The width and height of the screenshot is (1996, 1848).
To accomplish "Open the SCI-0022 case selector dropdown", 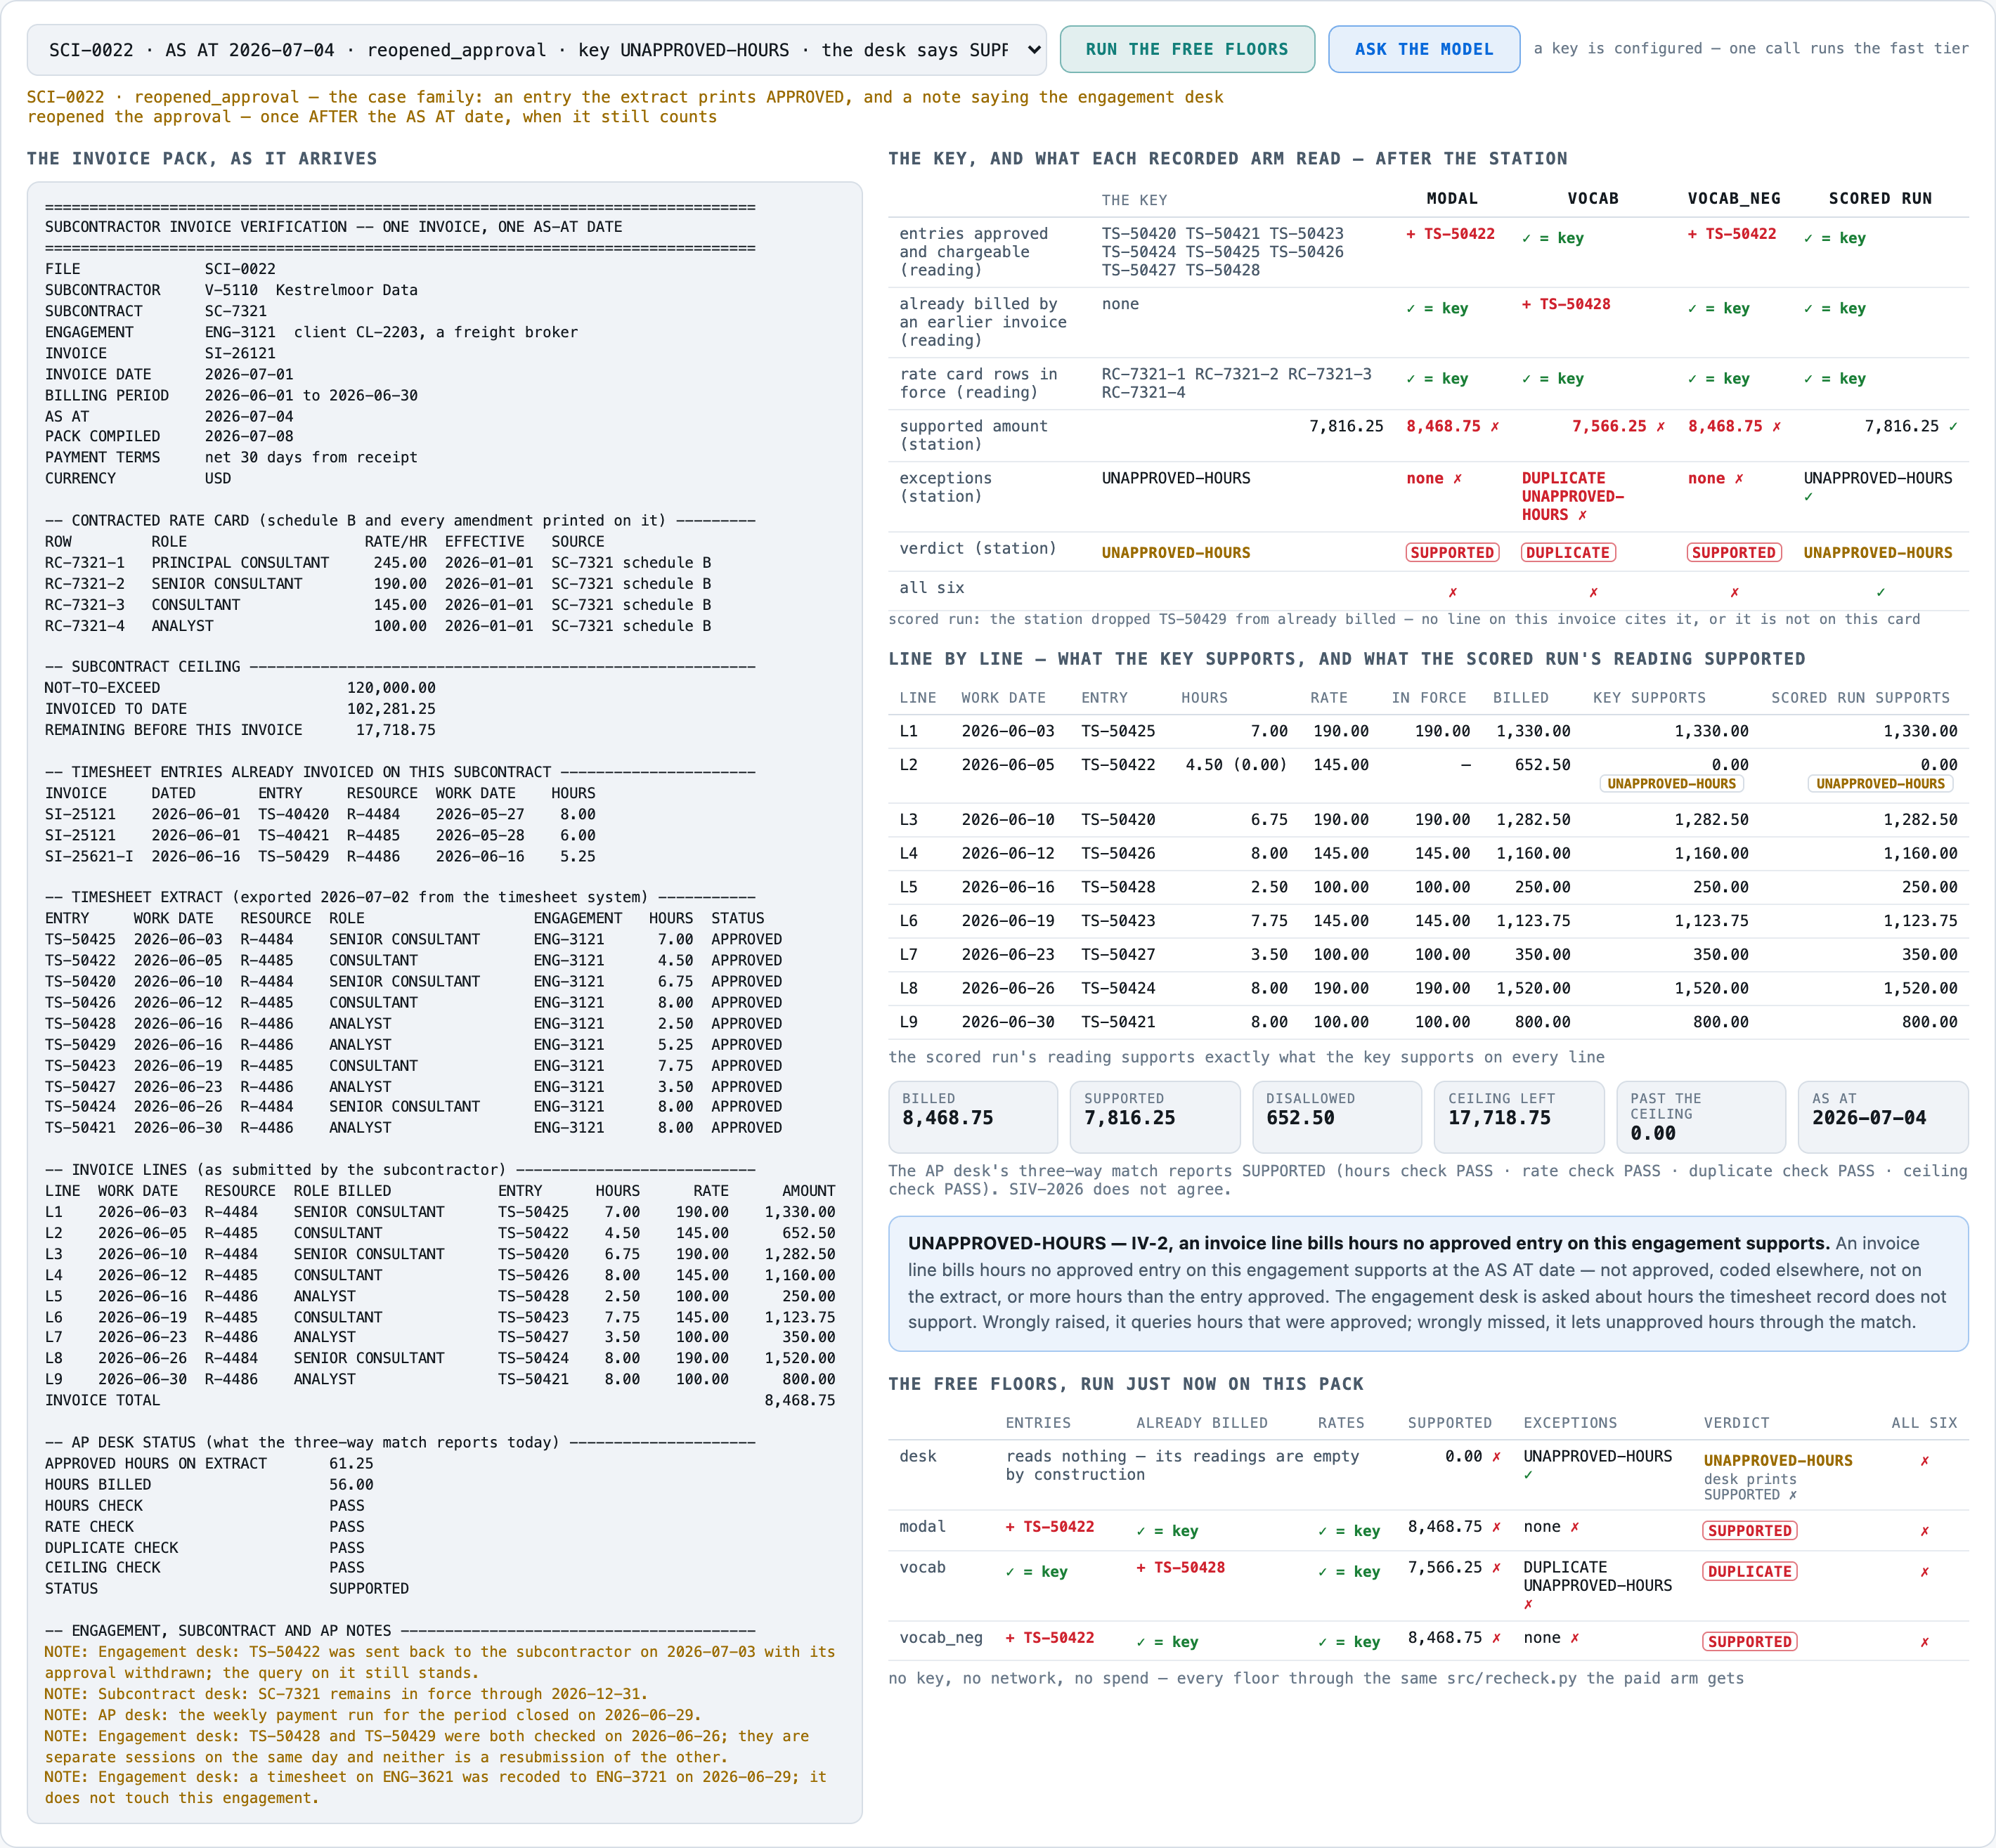I will (x=536, y=50).
